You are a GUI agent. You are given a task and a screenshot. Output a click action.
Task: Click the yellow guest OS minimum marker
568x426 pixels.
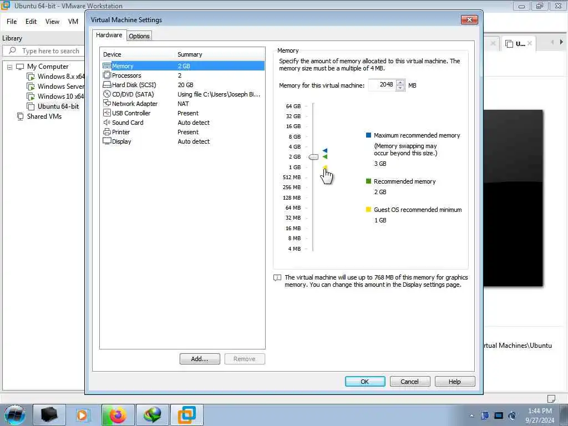click(x=325, y=168)
